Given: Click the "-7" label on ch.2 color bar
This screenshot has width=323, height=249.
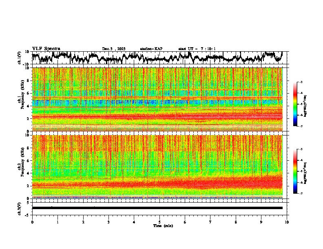Looking at the screenshot, I should [301, 194].
